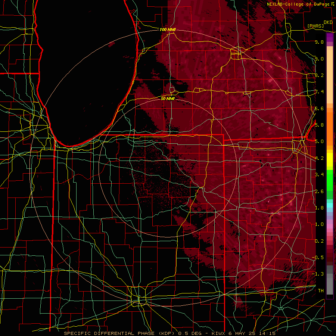Pick the purple band atop the color scale
The height and width of the screenshot is (336, 336).
(330, 38)
